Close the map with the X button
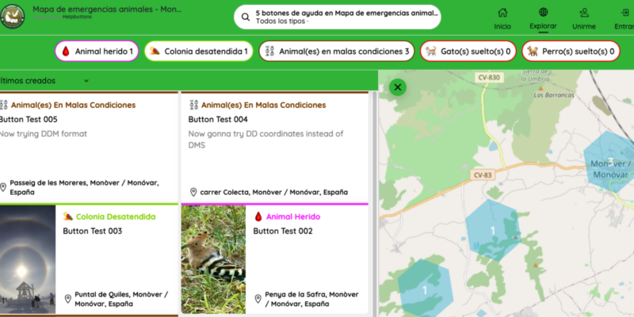 click(x=398, y=87)
